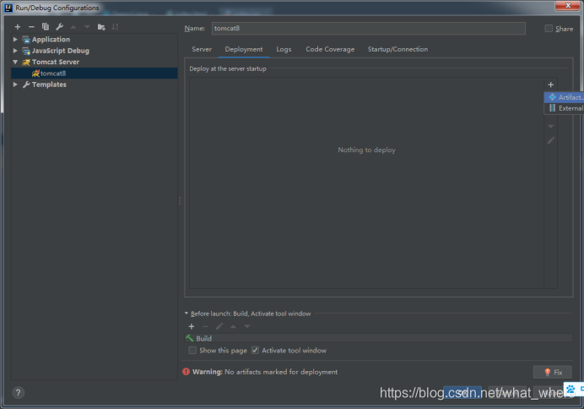This screenshot has height=409, width=584.
Task: Expand the Application node
Action: coord(15,39)
